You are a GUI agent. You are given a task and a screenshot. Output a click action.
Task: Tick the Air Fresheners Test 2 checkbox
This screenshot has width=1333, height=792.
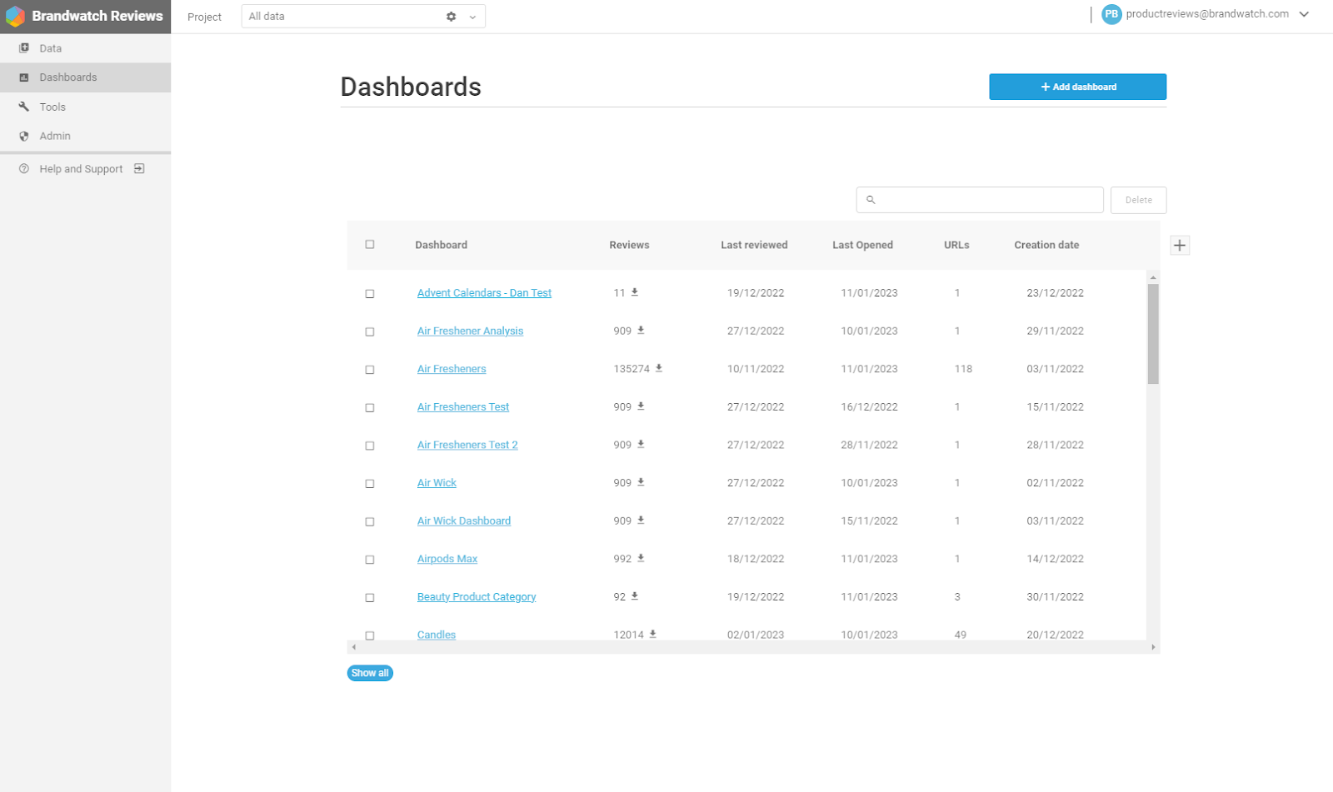[x=370, y=446]
